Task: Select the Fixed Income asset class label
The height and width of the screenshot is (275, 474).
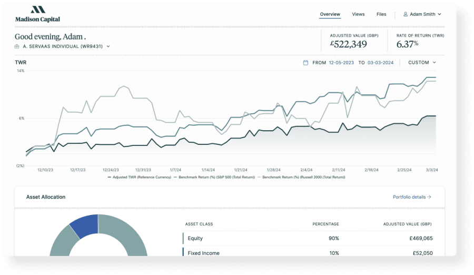Action: [203, 253]
